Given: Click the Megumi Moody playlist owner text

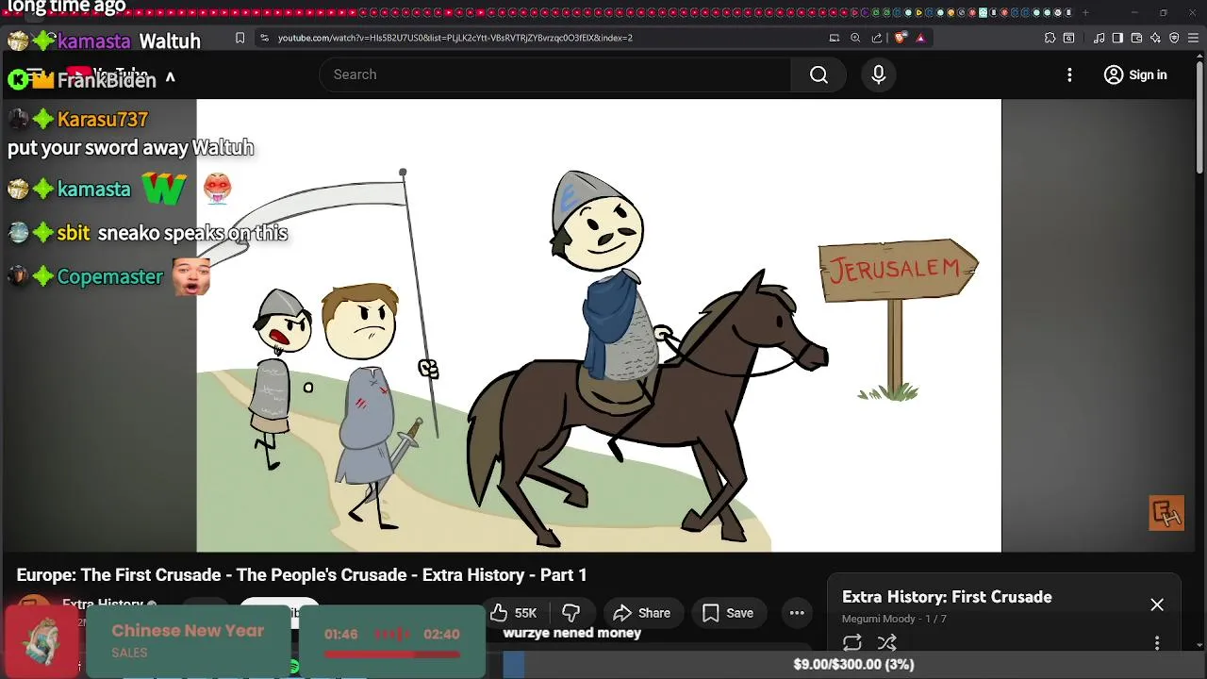Looking at the screenshot, I should [879, 619].
